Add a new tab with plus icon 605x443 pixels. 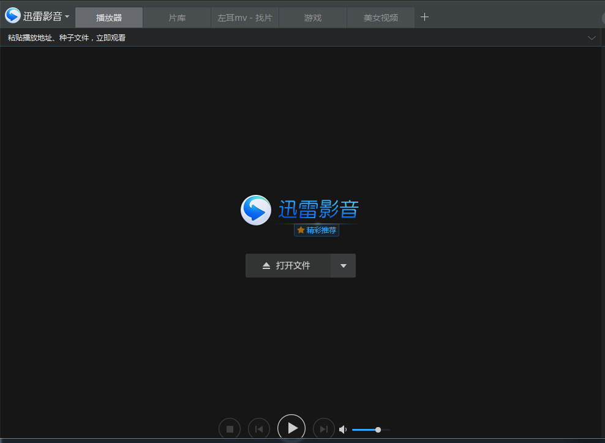[x=424, y=17]
